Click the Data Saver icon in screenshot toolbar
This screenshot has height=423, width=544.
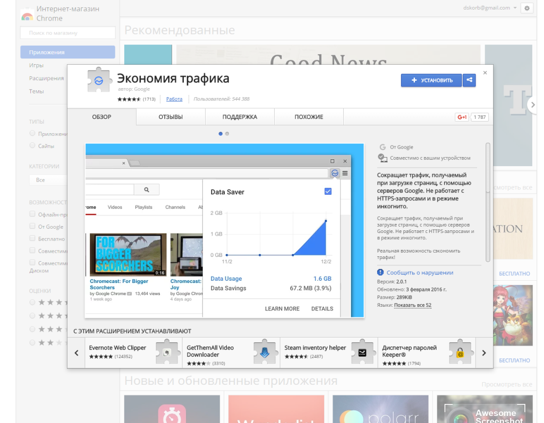pyautogui.click(x=335, y=173)
